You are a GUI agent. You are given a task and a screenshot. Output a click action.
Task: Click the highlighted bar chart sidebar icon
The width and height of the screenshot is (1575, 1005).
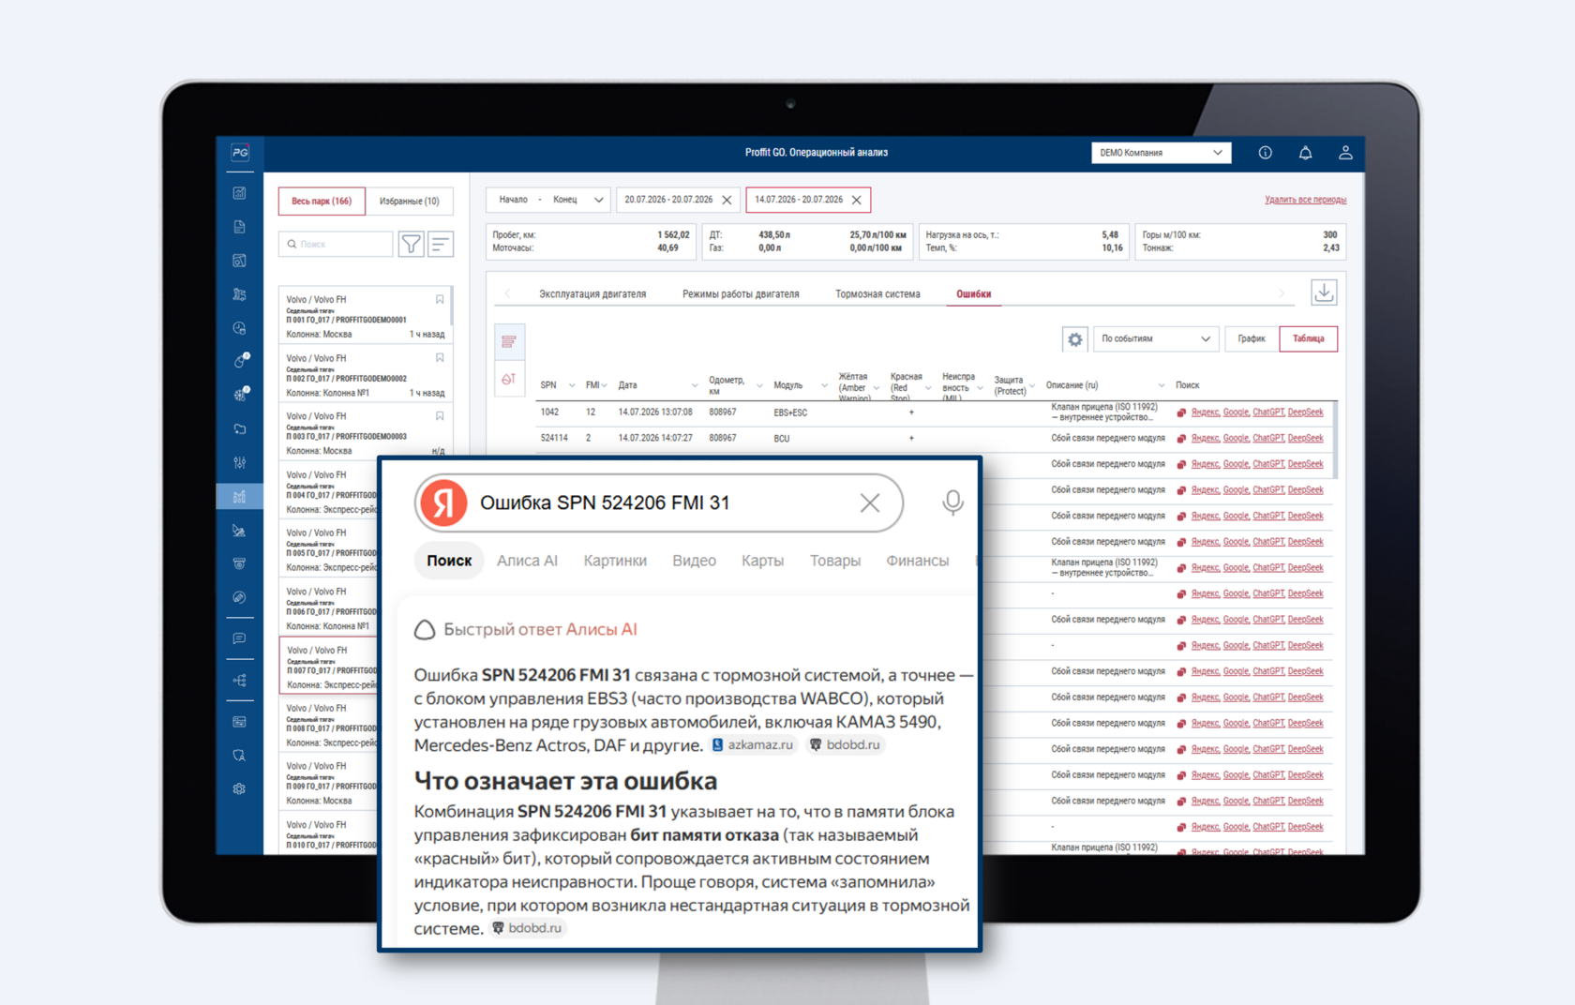click(x=240, y=497)
